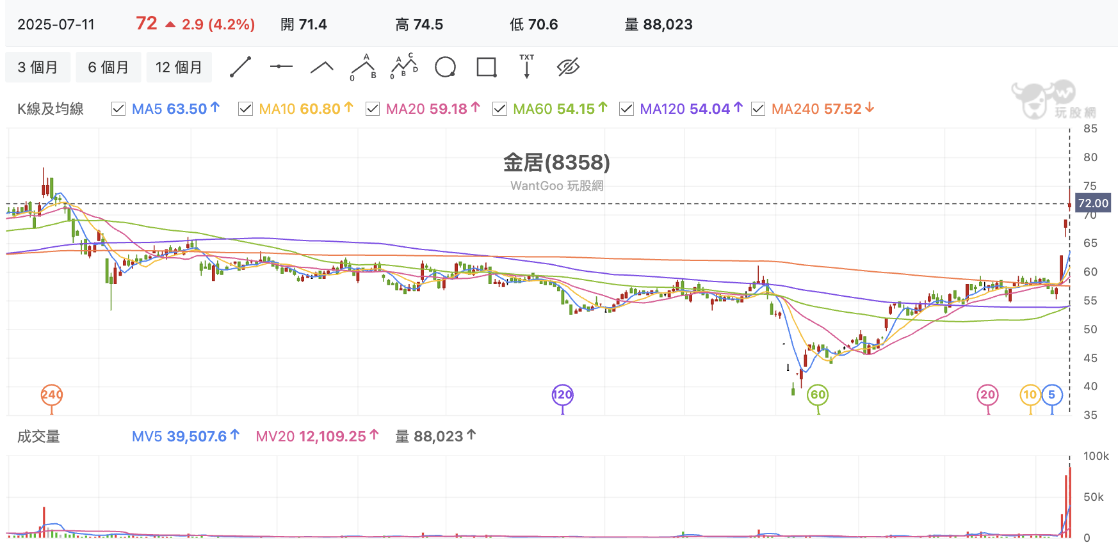Choose the 0-A-B wave pattern tool
Image resolution: width=1118 pixels, height=545 pixels.
point(363,67)
